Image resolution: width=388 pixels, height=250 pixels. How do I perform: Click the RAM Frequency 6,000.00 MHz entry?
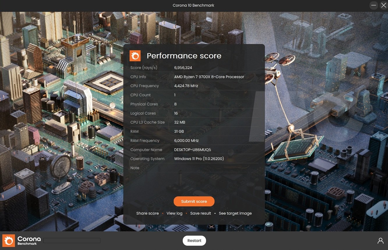(x=186, y=140)
